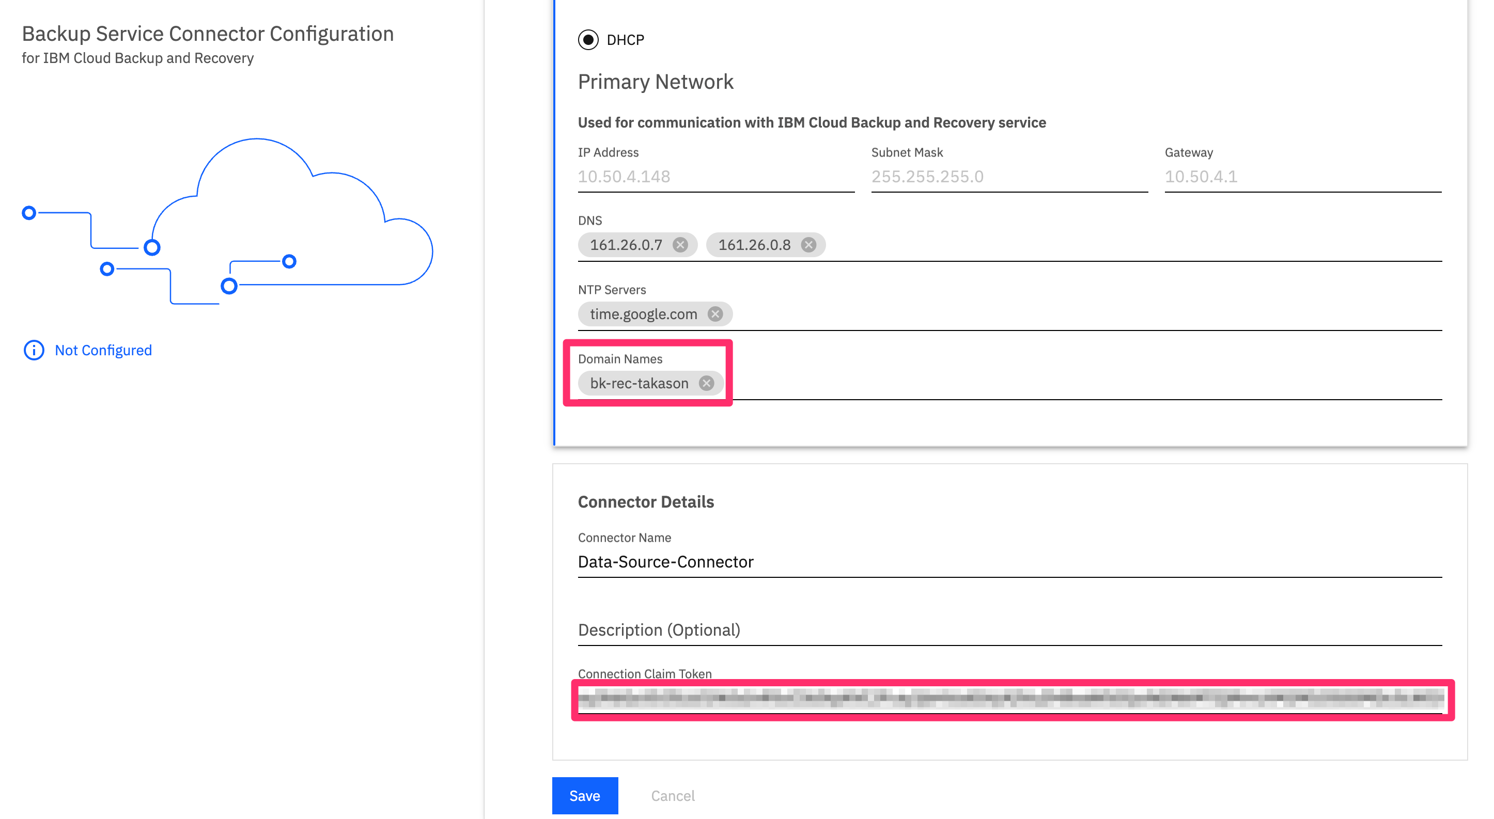
Task: Click empty area of DNS chip input
Action: click(x=1131, y=245)
